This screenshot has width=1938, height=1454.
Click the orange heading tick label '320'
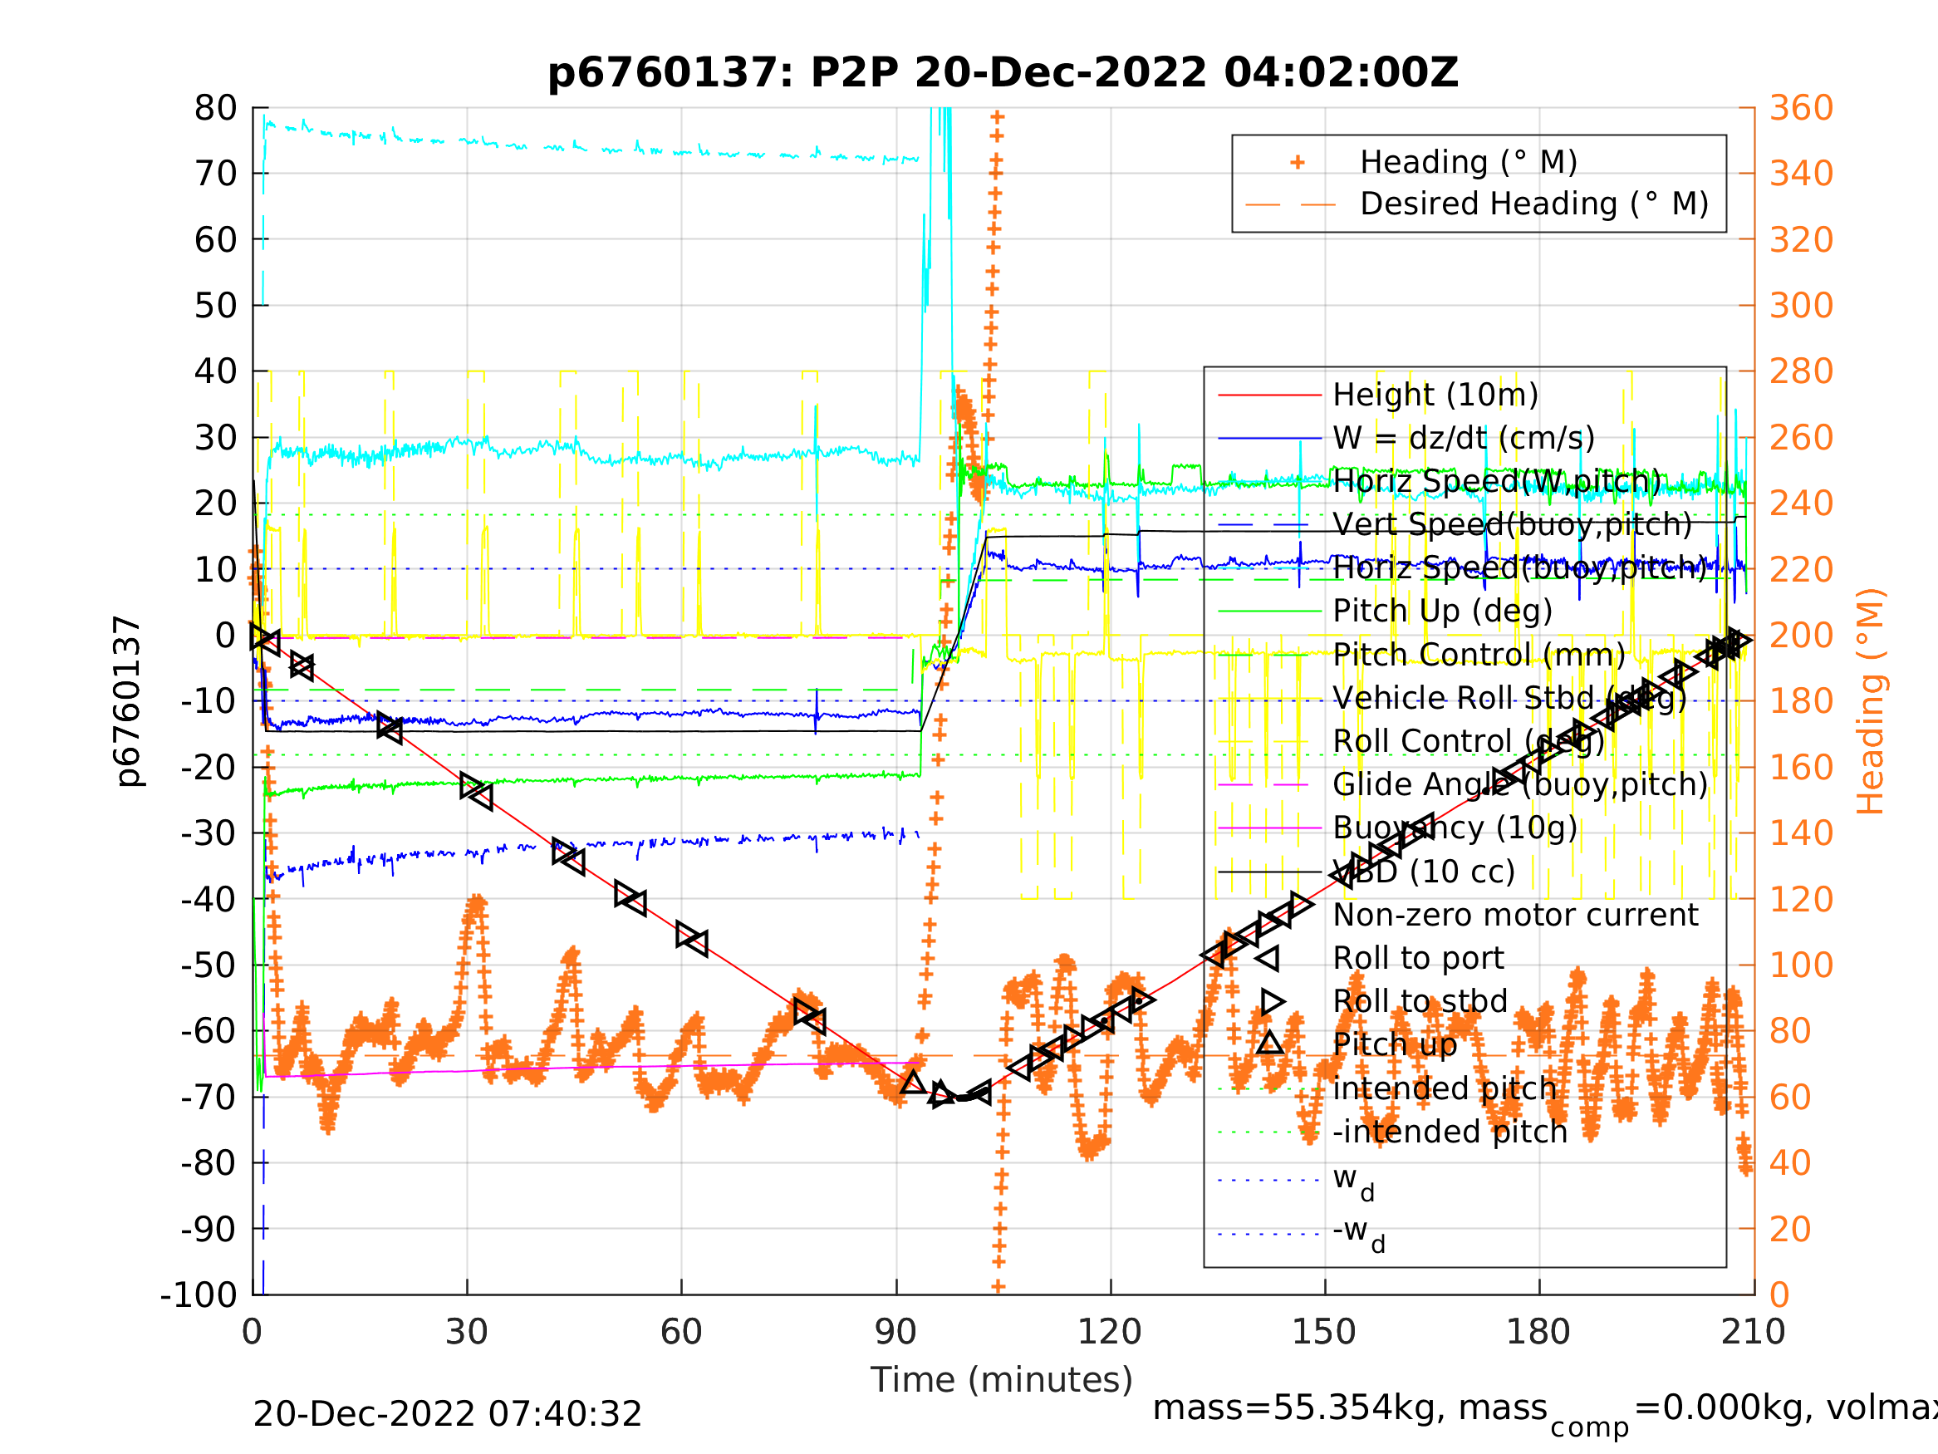click(1801, 239)
